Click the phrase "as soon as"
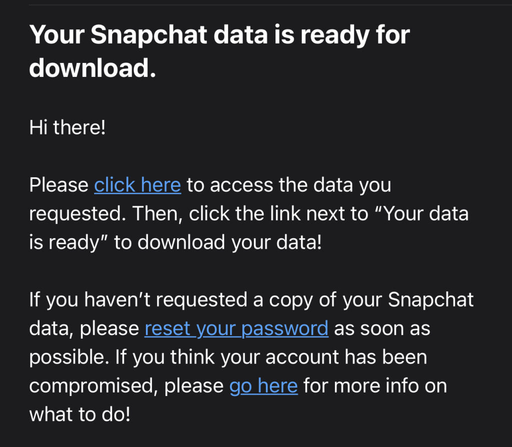The image size is (512, 447). pos(382,329)
